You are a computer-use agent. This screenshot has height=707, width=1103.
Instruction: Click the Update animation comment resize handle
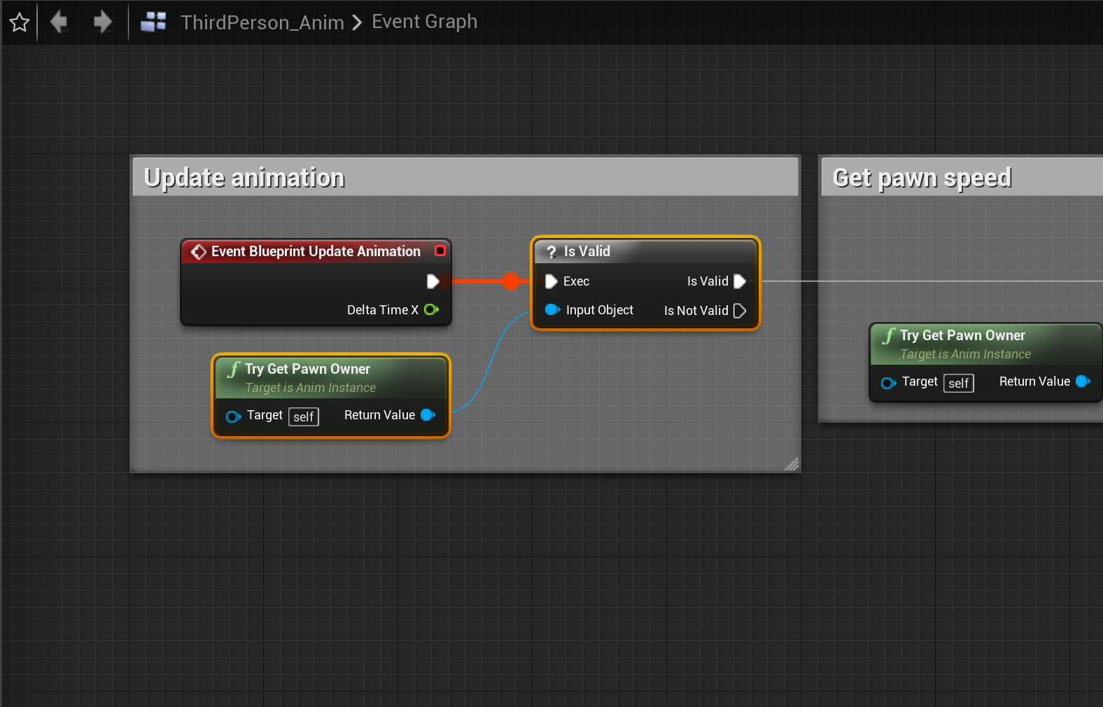click(792, 464)
